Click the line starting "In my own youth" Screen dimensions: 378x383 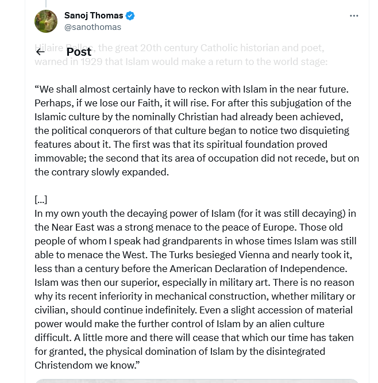tap(195, 213)
